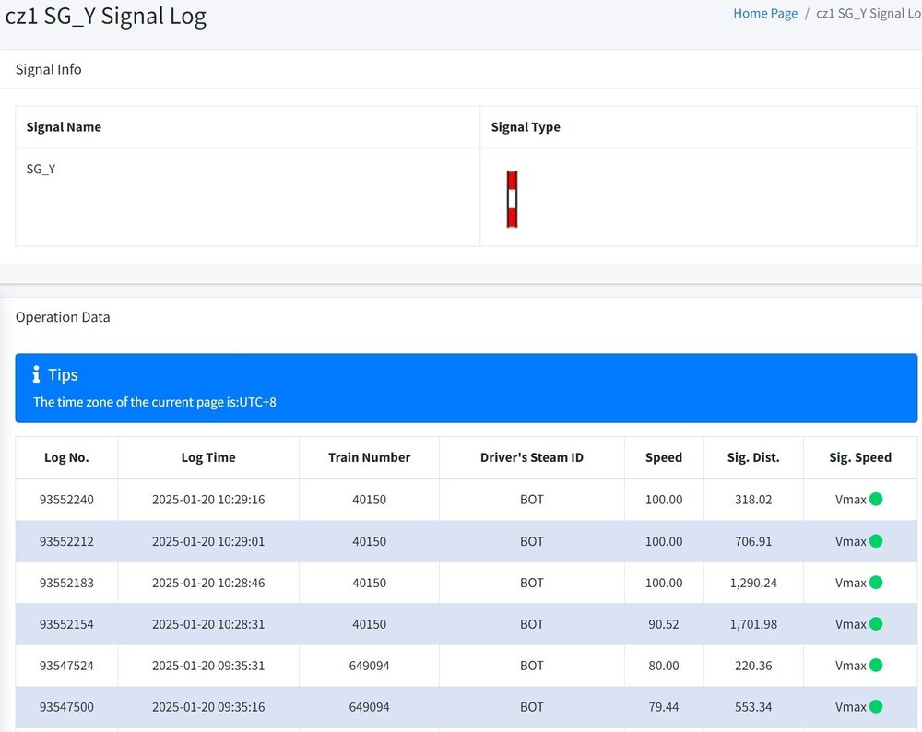Select train number 40150 in first row
This screenshot has height=732, width=922.
(369, 500)
